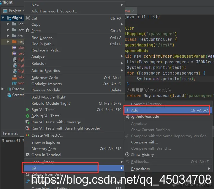Click the Scratches clock-folder icon

click(x=9, y=95)
